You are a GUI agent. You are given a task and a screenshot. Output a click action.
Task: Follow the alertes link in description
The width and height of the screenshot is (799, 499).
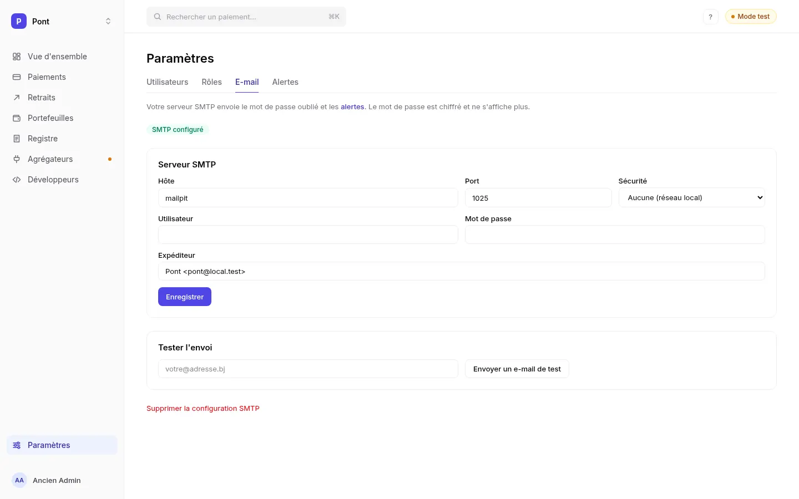[352, 107]
